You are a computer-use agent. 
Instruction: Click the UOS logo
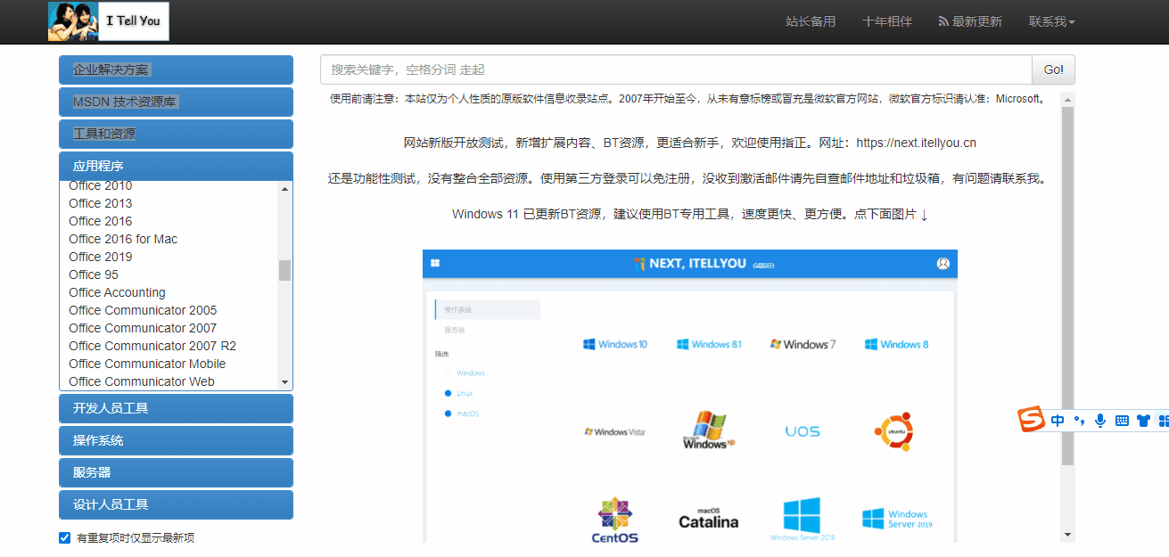tap(803, 431)
